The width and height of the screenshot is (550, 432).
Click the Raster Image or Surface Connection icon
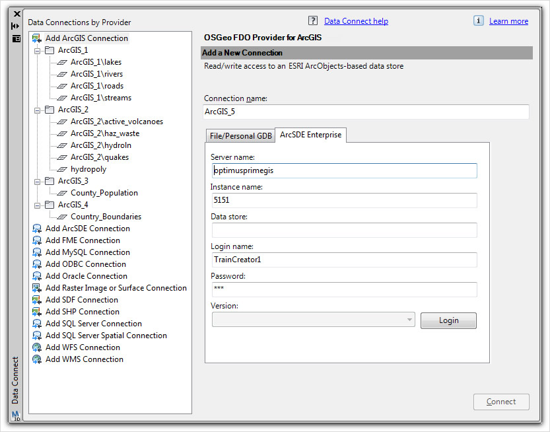pos(37,288)
